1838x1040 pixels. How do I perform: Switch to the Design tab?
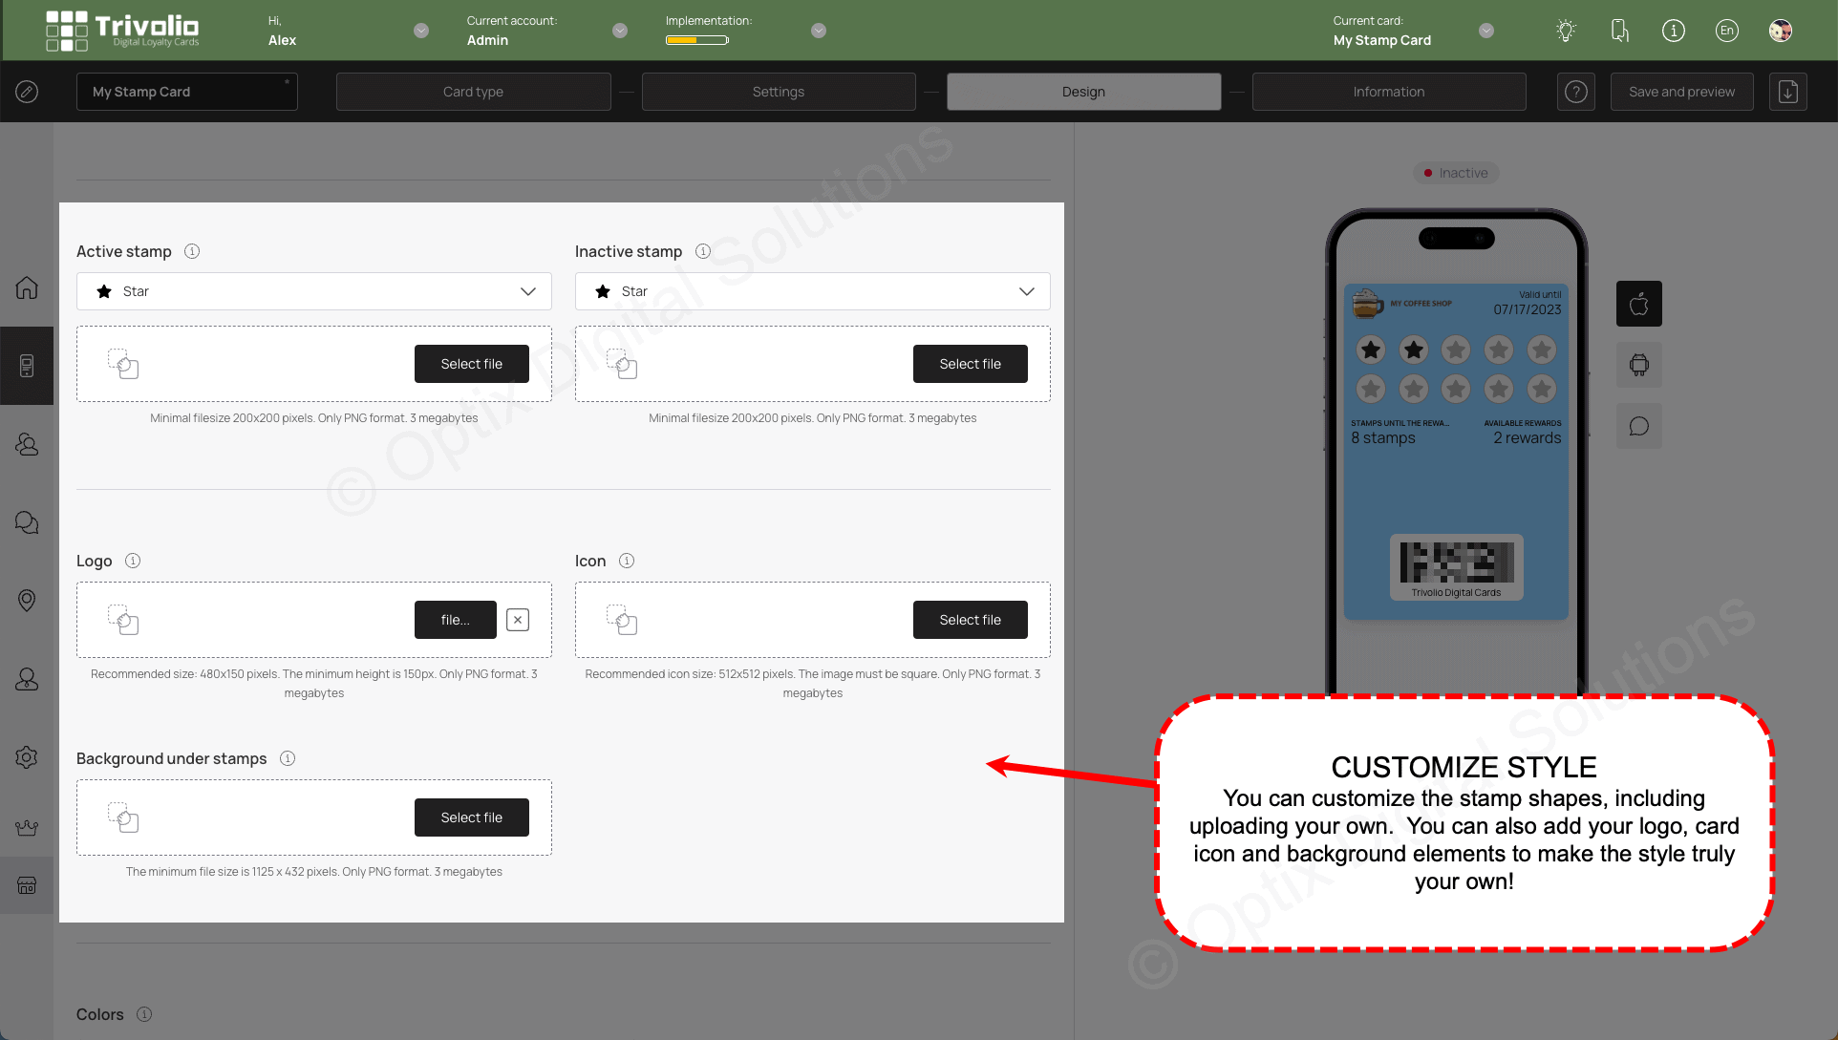click(1083, 91)
